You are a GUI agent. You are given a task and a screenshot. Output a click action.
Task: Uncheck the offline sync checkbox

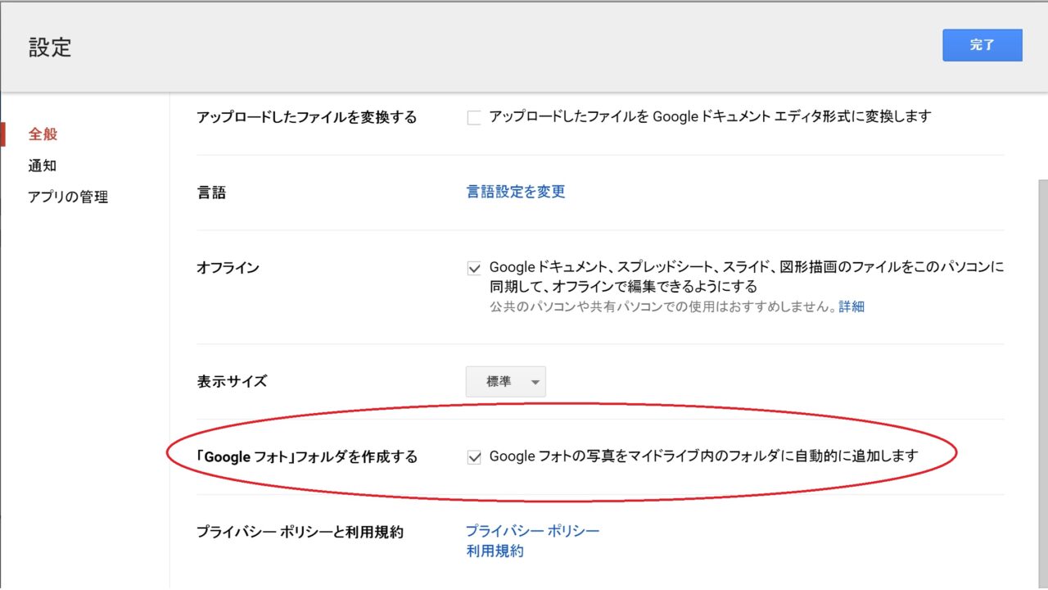point(473,268)
